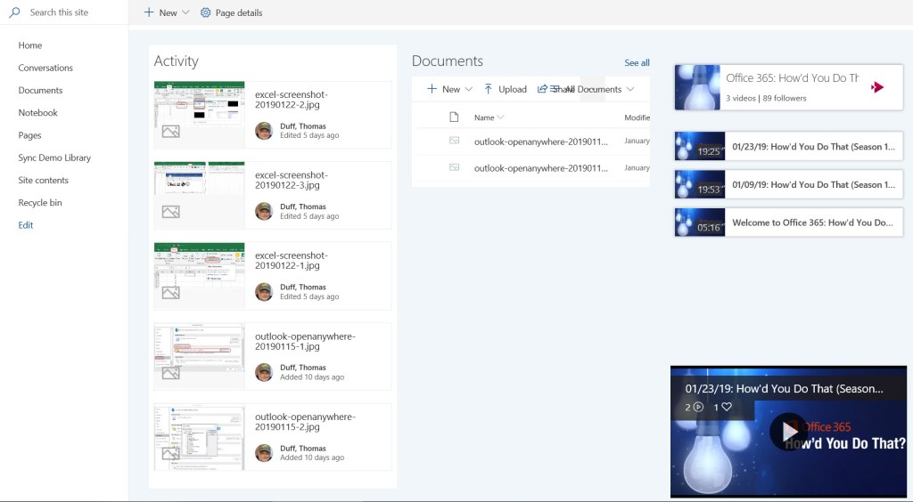Click the Share icon in Documents toolbar
This screenshot has width=913, height=502.
click(542, 89)
